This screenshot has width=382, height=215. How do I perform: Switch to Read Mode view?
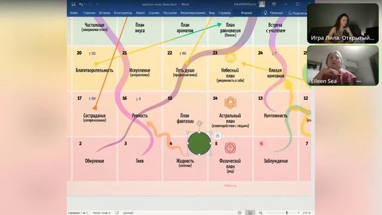coord(240,213)
